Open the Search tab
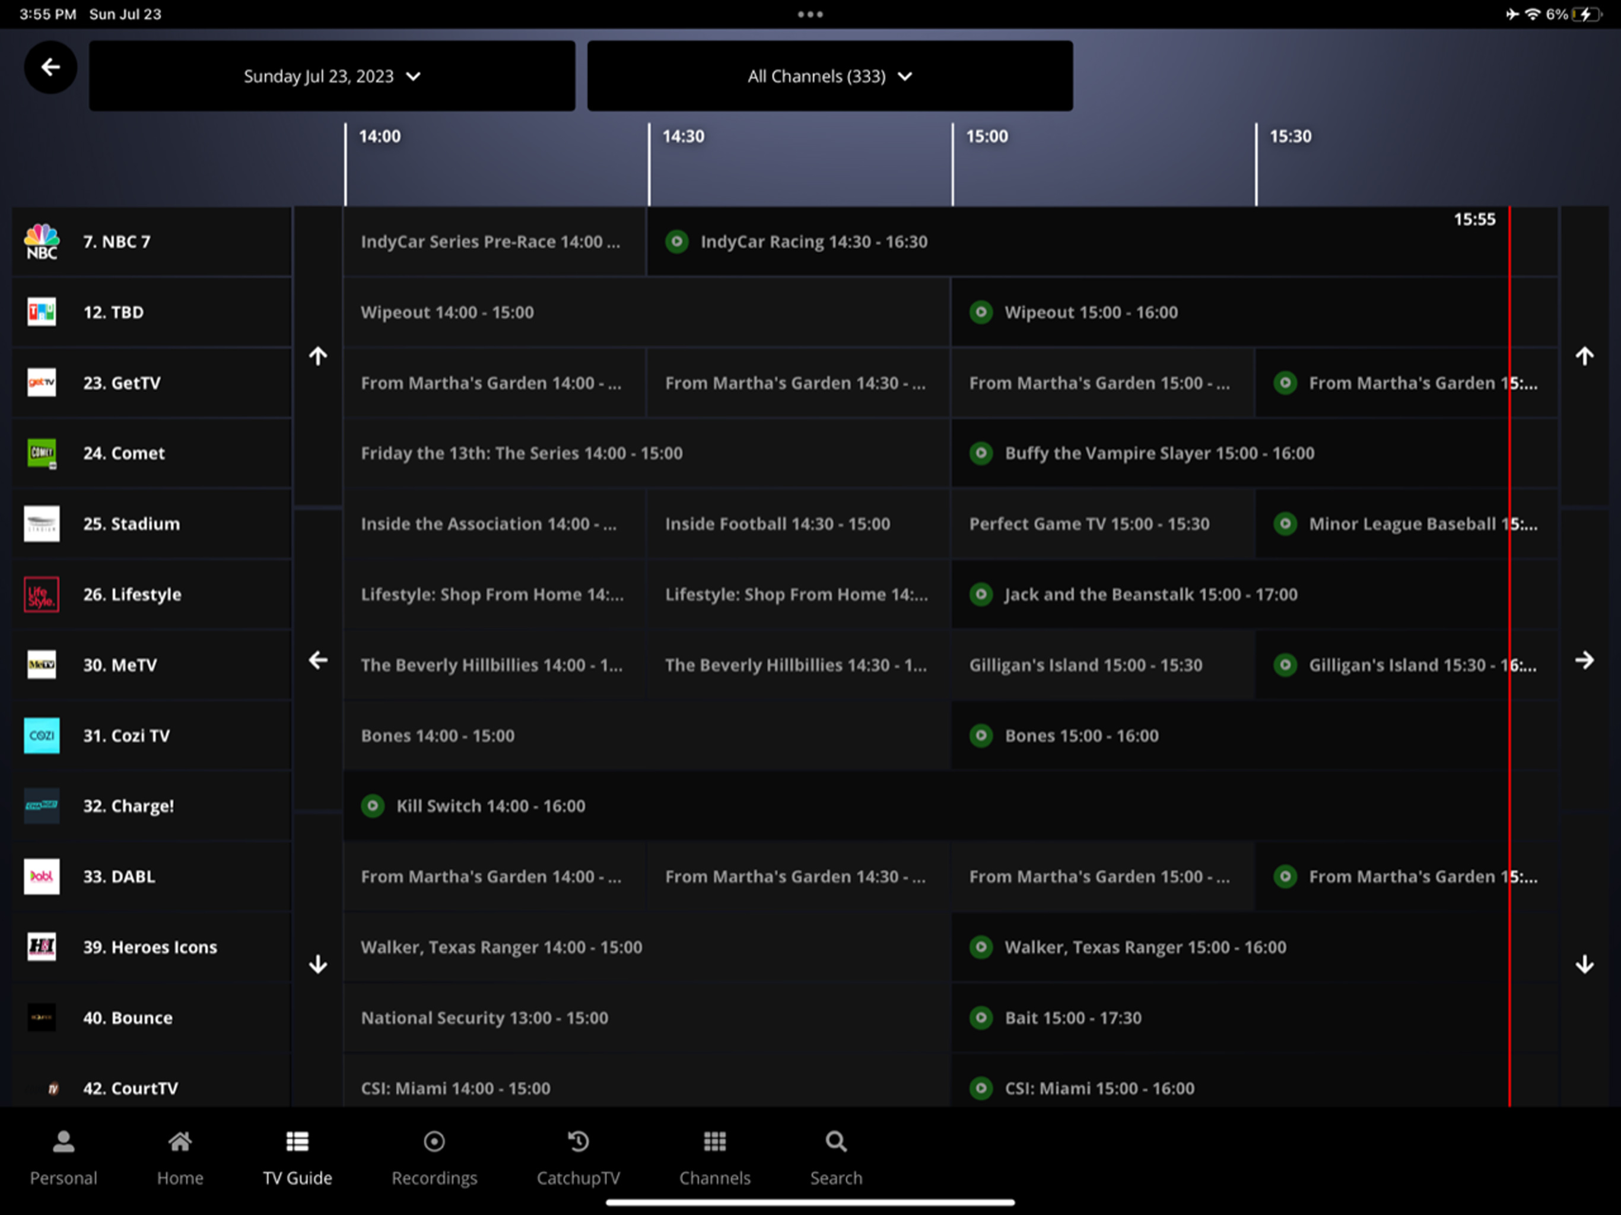The height and width of the screenshot is (1215, 1621). [836, 1158]
